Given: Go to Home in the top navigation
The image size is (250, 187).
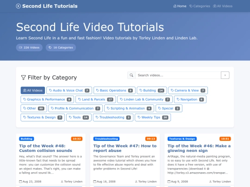Looking at the screenshot, I should 180,6.
